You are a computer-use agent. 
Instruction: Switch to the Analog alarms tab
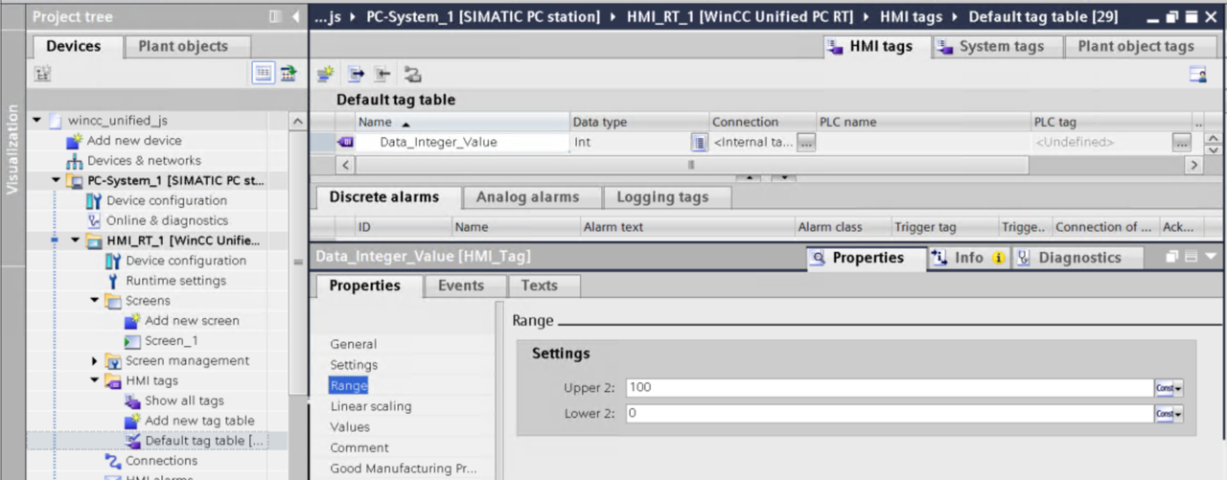(527, 197)
